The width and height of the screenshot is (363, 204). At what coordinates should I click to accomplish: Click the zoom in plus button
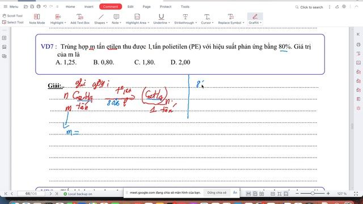tap(328, 193)
